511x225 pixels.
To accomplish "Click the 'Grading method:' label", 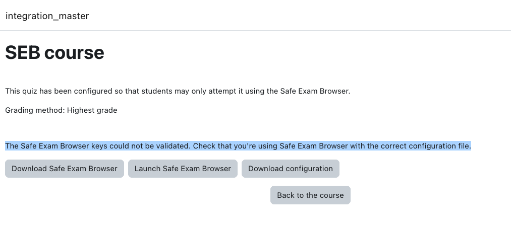I will click(35, 110).
